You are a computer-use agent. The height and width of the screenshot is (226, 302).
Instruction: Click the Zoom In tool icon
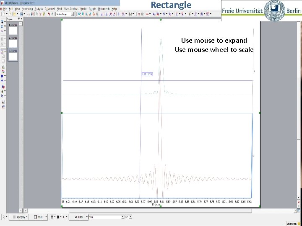(79, 14)
